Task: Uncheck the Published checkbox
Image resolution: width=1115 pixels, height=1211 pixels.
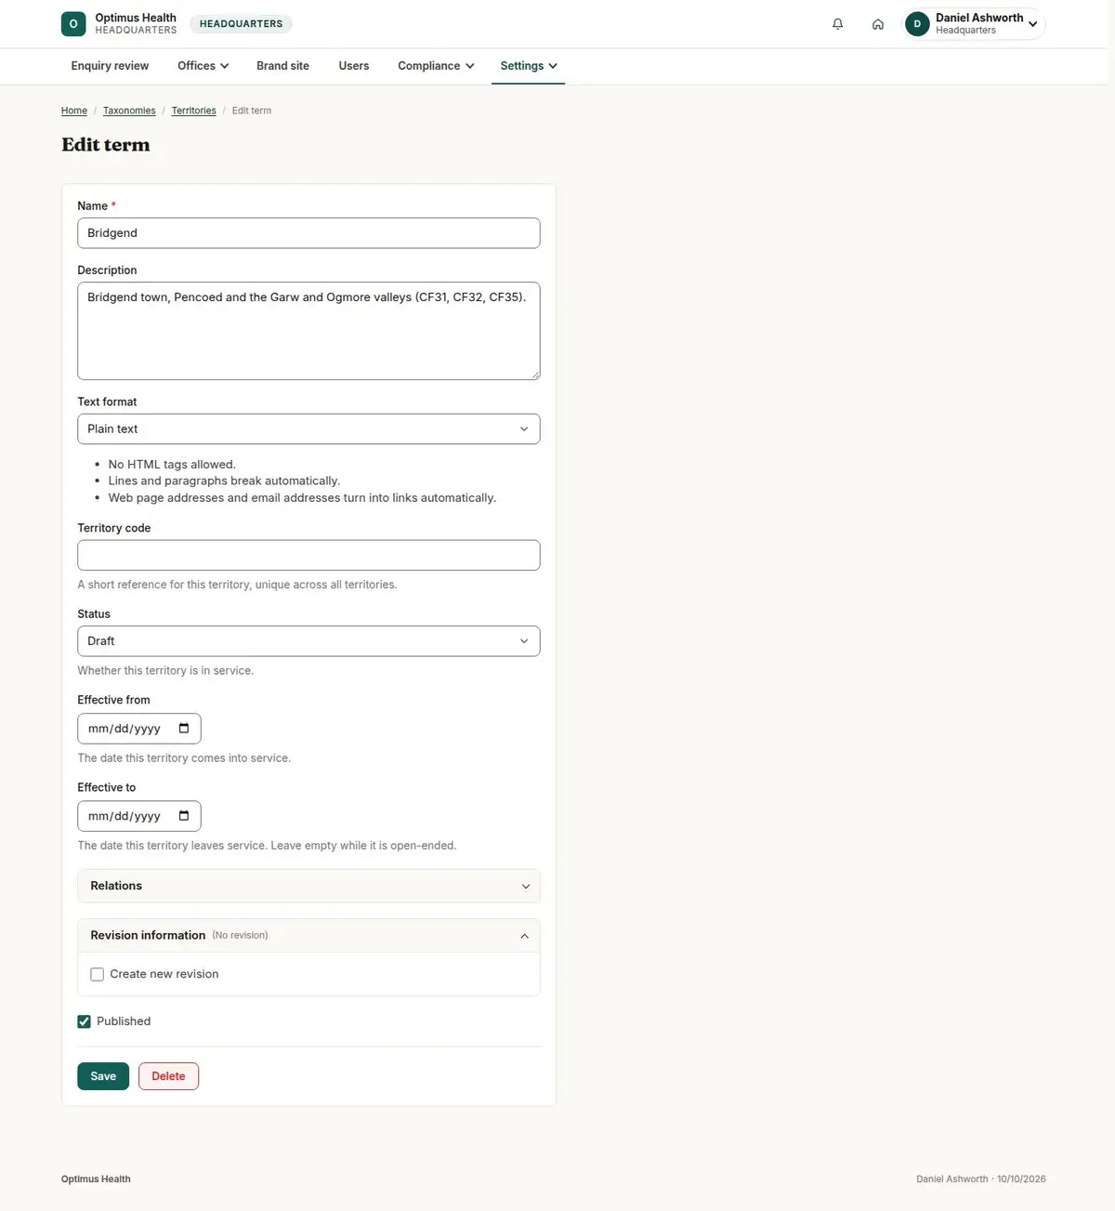Action: (84, 1021)
